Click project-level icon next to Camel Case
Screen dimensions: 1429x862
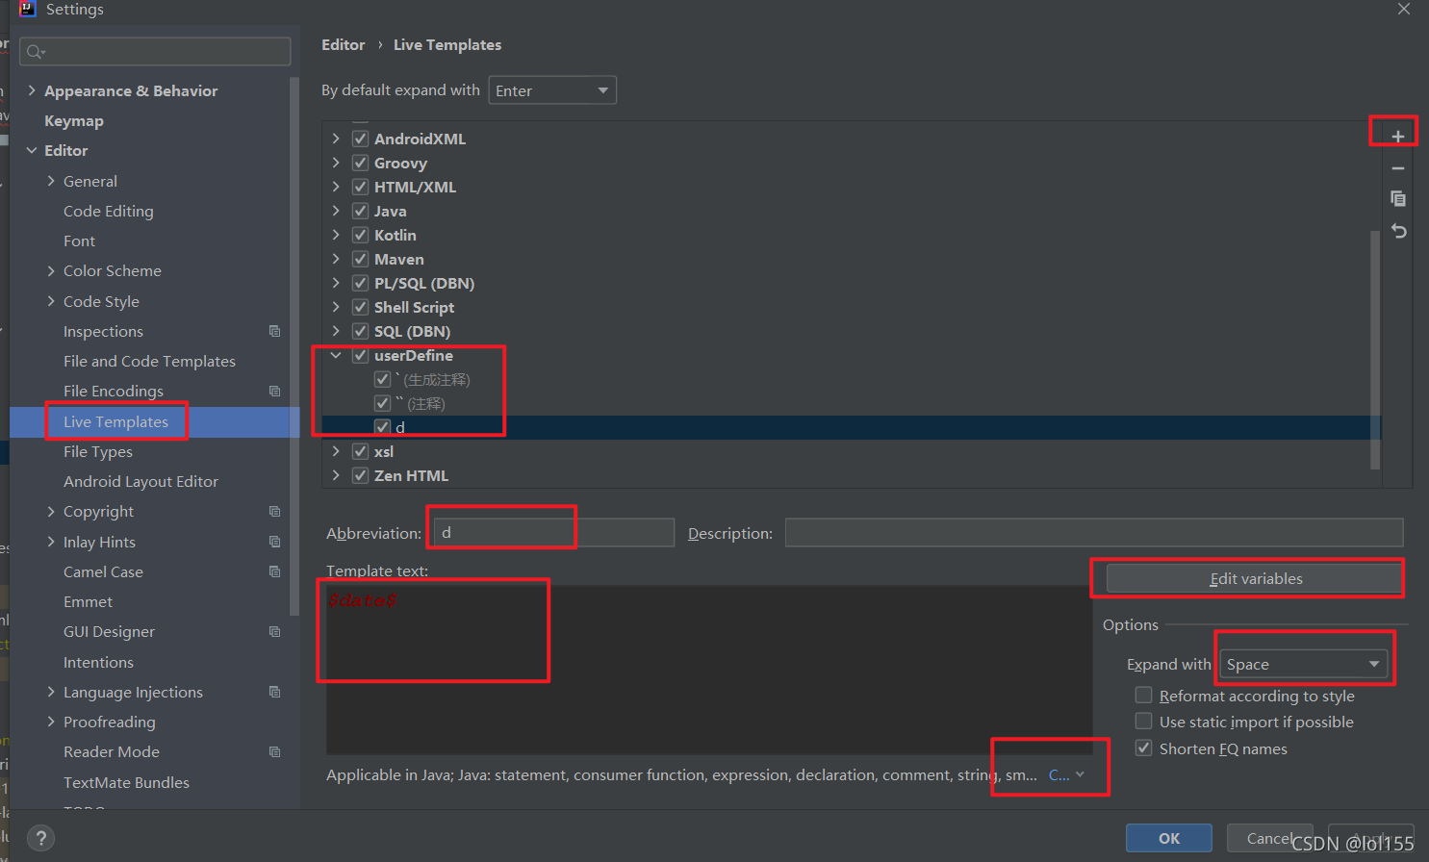coord(275,571)
